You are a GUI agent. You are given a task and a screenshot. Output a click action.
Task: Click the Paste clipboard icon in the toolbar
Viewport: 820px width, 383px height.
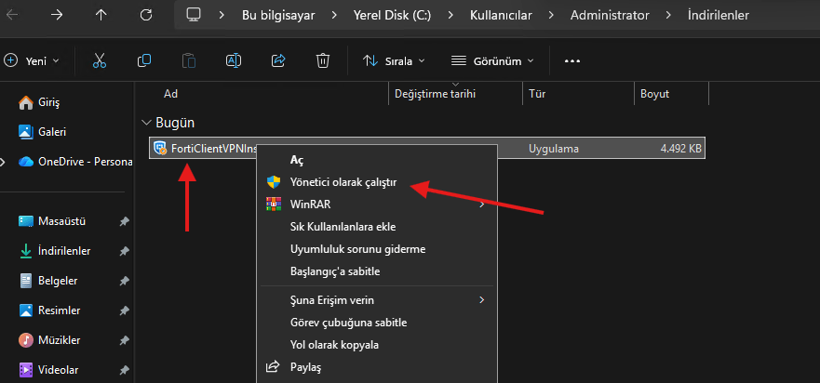188,60
